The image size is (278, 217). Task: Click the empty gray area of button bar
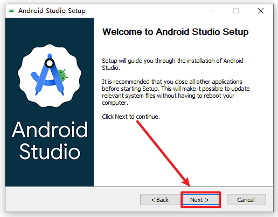coord(72,199)
